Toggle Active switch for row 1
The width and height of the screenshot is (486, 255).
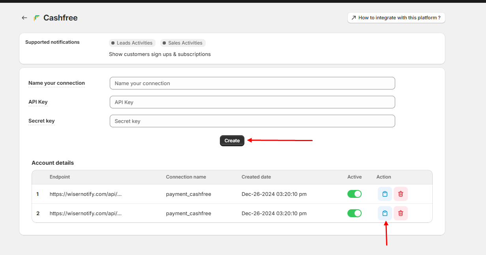355,194
